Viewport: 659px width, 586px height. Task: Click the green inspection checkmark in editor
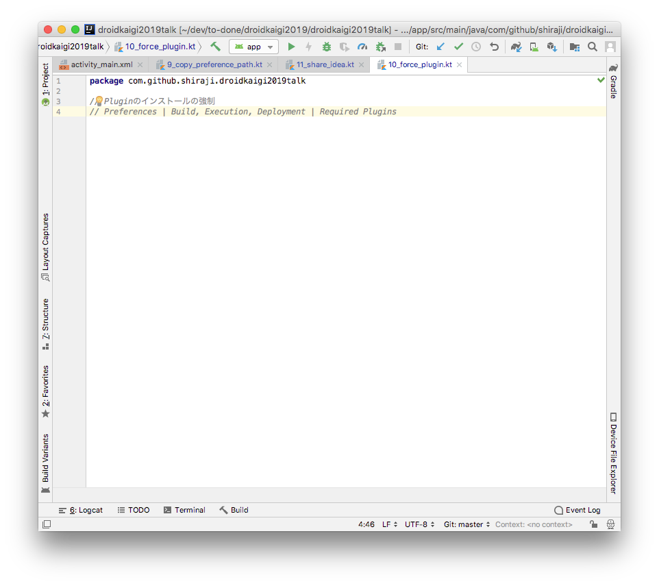[601, 80]
